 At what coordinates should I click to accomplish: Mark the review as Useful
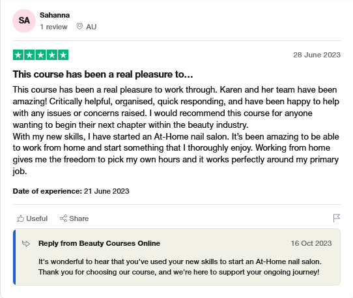[32, 218]
